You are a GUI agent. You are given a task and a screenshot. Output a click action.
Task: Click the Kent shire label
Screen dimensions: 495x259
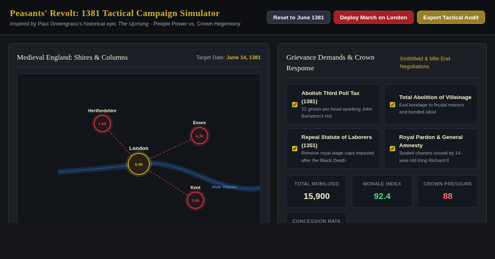[x=196, y=187]
